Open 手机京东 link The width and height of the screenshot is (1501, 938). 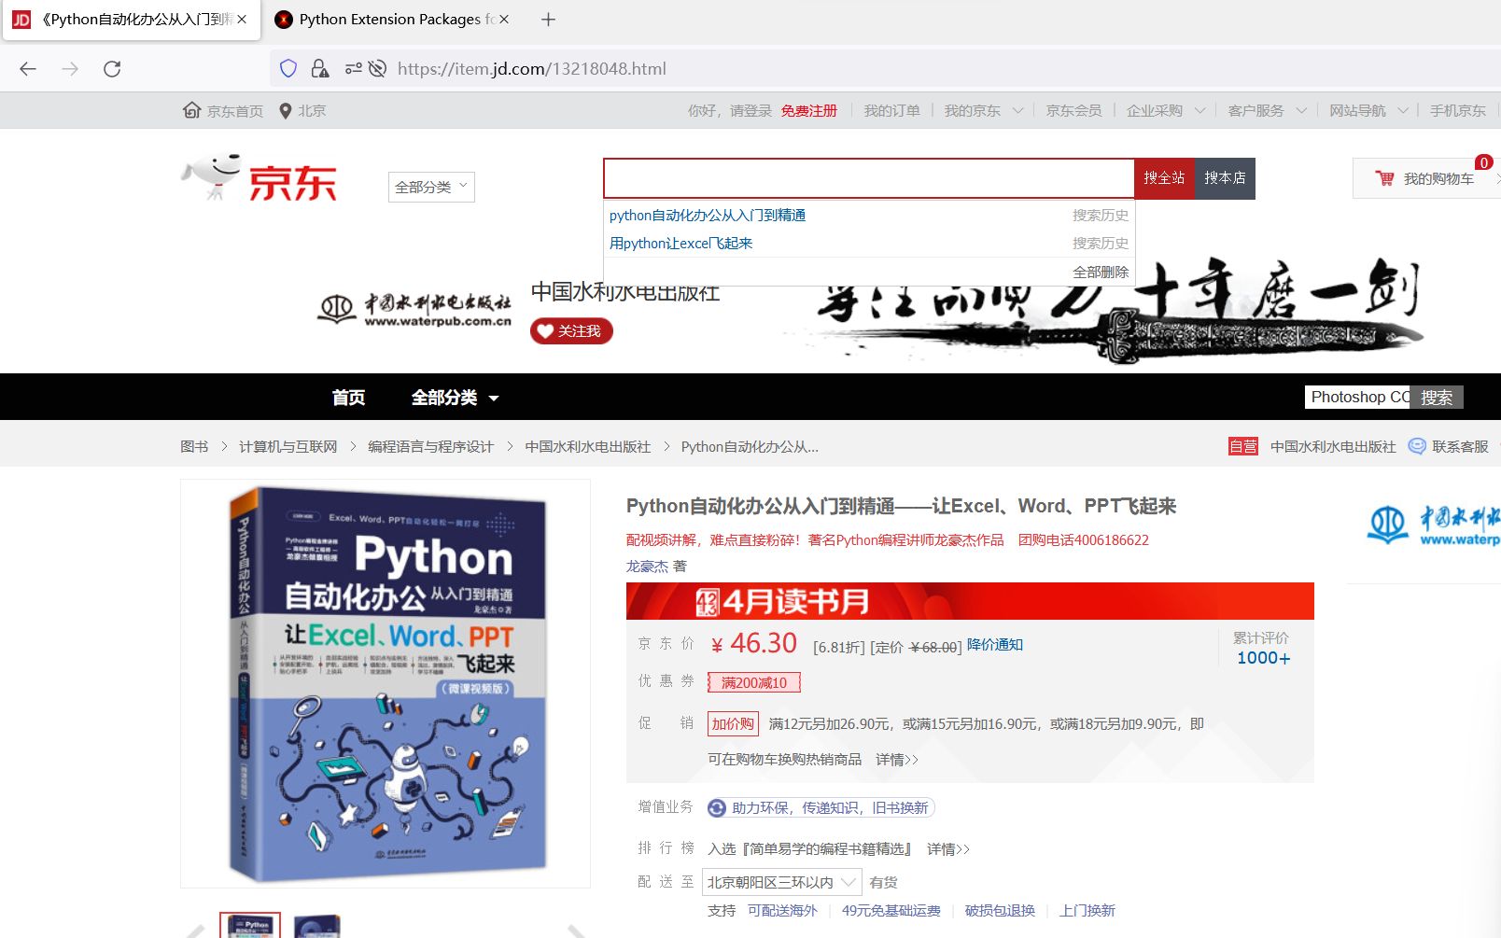[1457, 110]
